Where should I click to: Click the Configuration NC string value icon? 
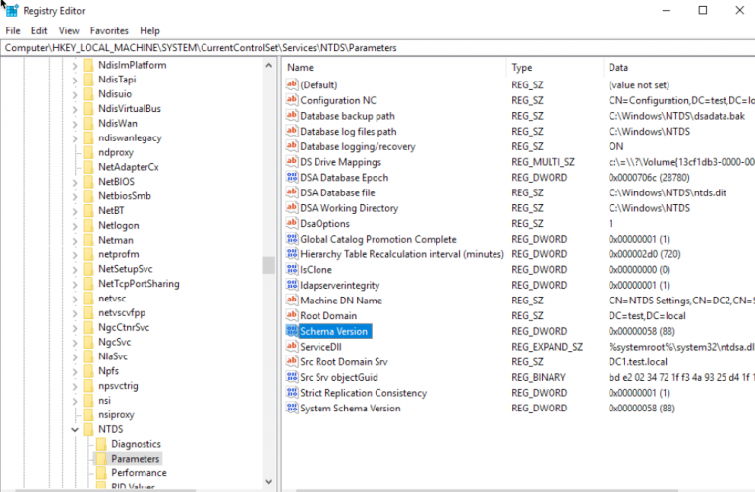(291, 100)
